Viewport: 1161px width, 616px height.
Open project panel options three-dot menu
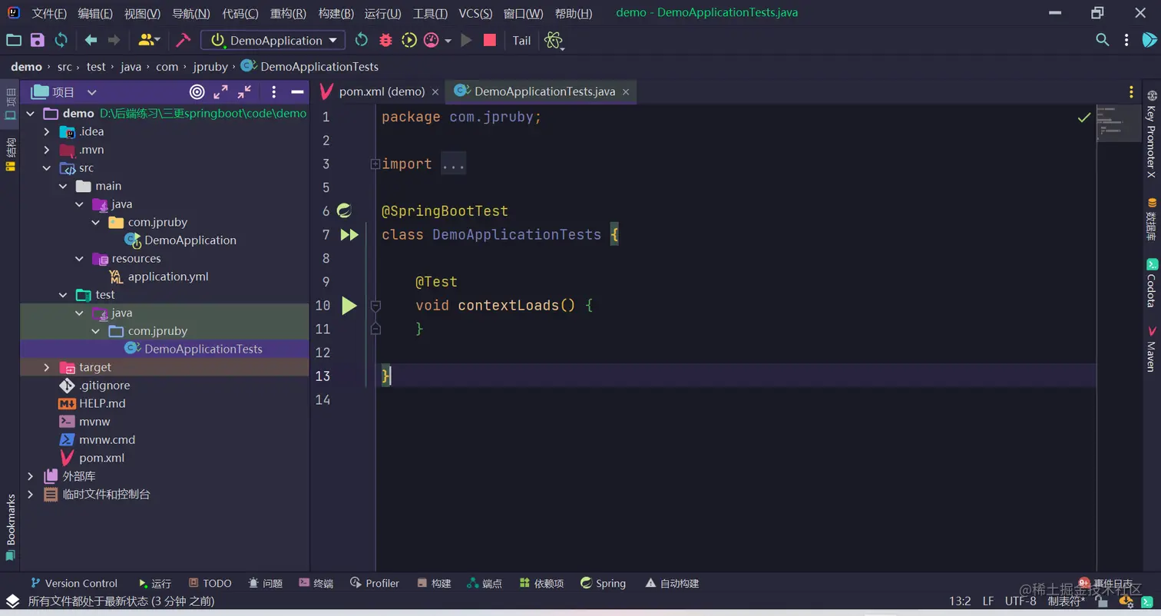pos(274,92)
